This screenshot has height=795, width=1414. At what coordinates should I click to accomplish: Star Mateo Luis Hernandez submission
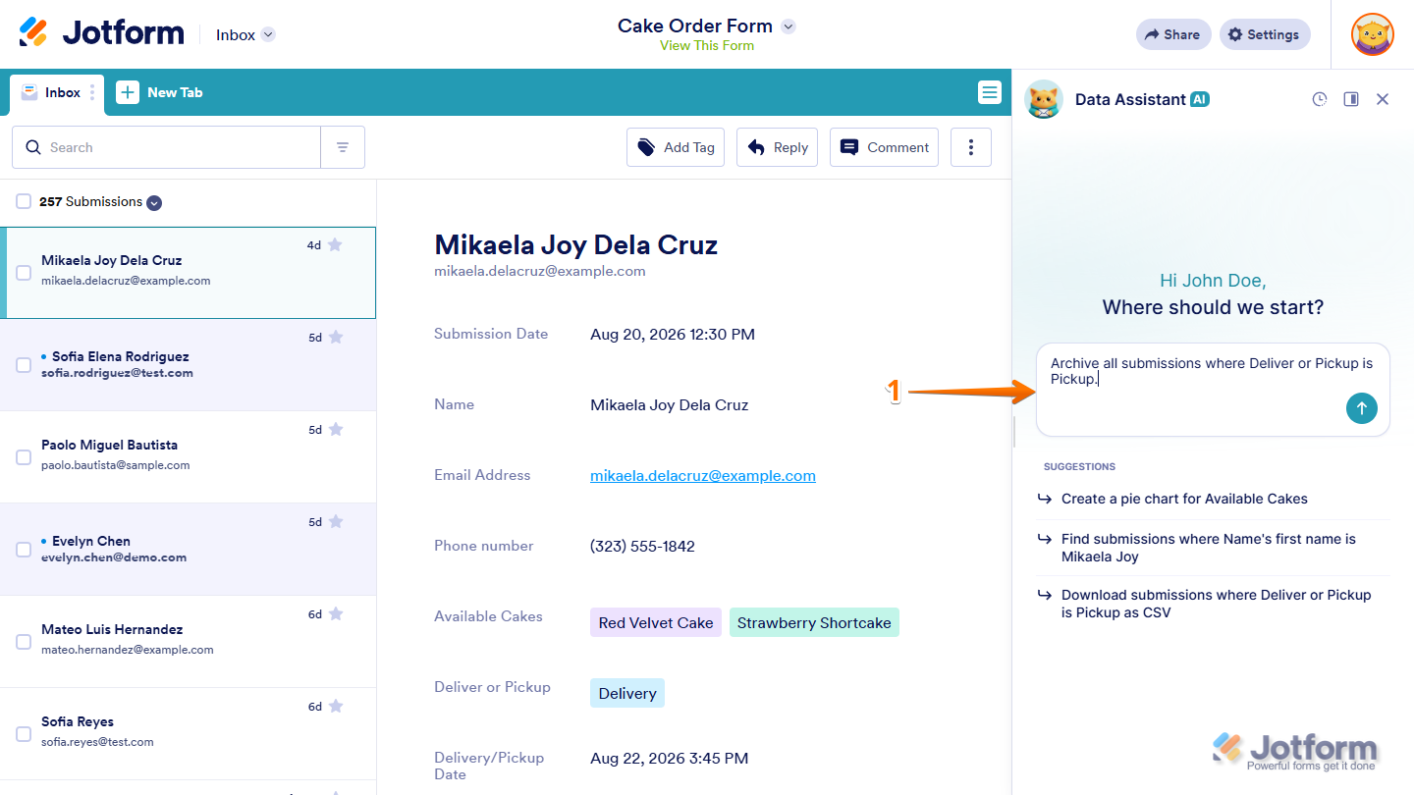pyautogui.click(x=335, y=613)
